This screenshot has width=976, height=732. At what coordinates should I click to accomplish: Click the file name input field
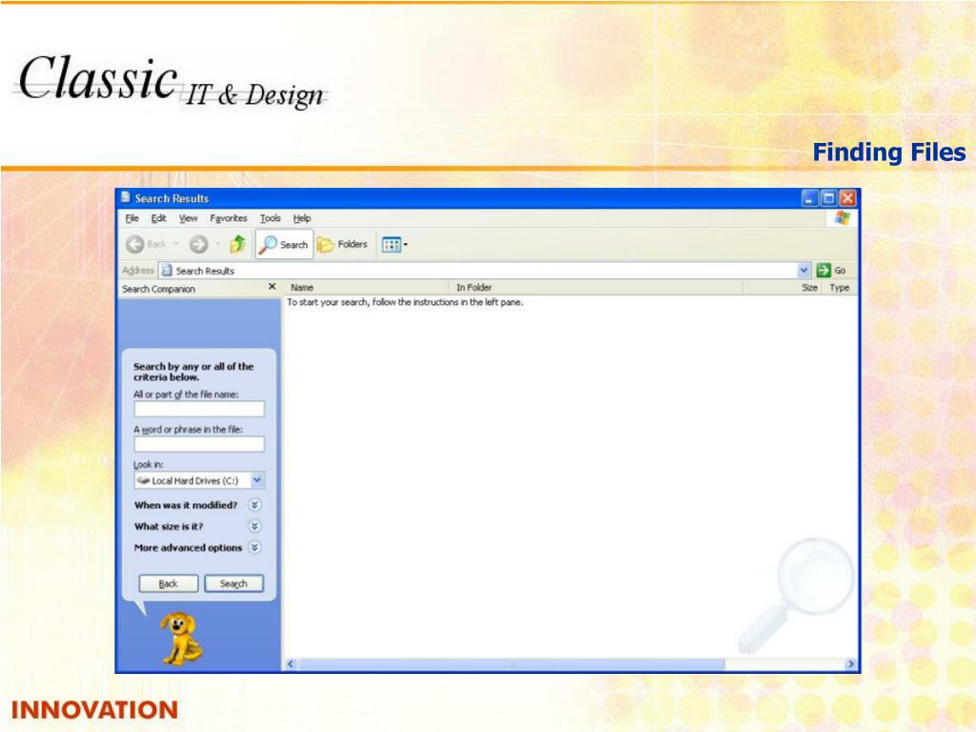199,409
